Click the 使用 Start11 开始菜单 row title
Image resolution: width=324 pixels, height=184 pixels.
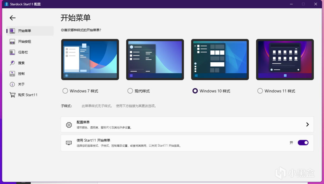point(93,140)
